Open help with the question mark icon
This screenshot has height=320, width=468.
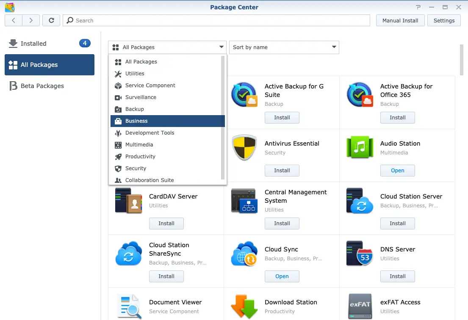418,7
